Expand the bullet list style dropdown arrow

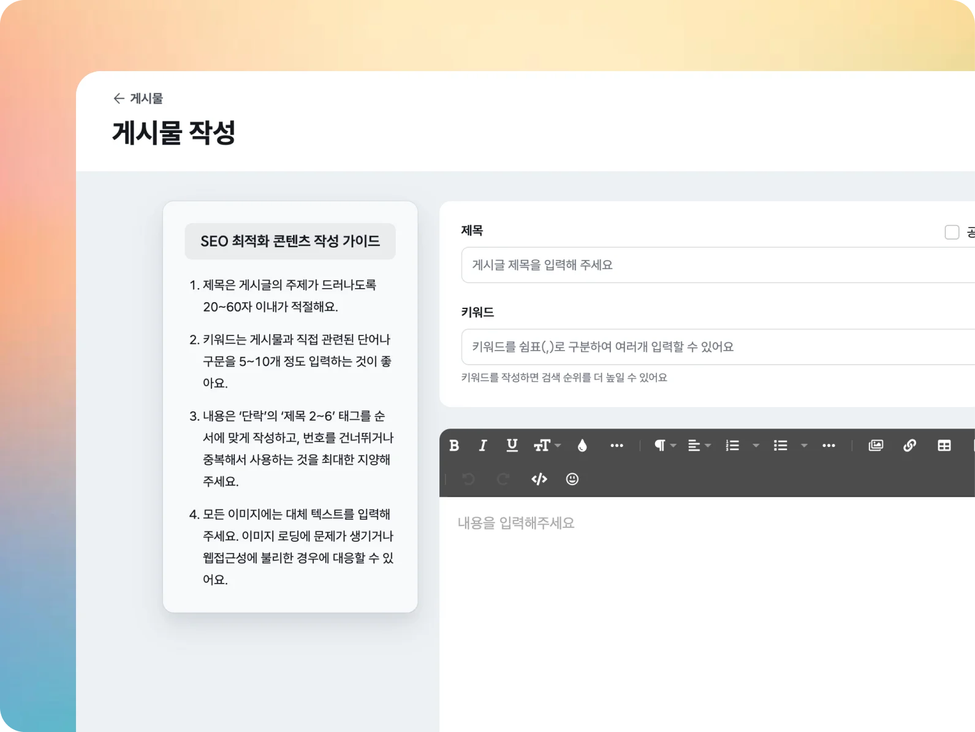pos(804,446)
